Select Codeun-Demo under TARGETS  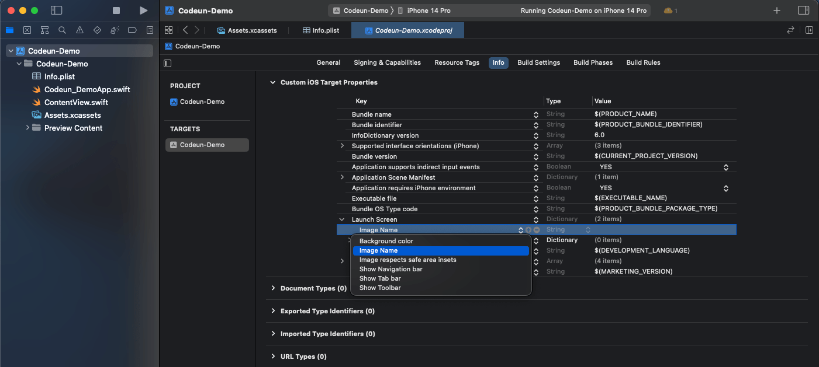tap(207, 145)
